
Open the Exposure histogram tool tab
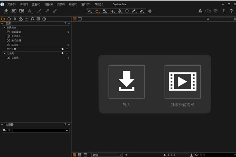[26, 19]
